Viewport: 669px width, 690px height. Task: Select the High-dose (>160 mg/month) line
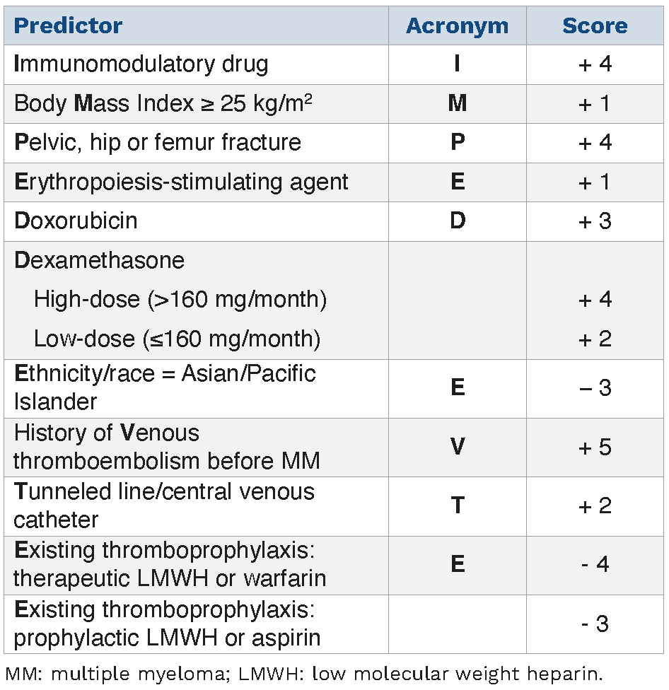[180, 299]
